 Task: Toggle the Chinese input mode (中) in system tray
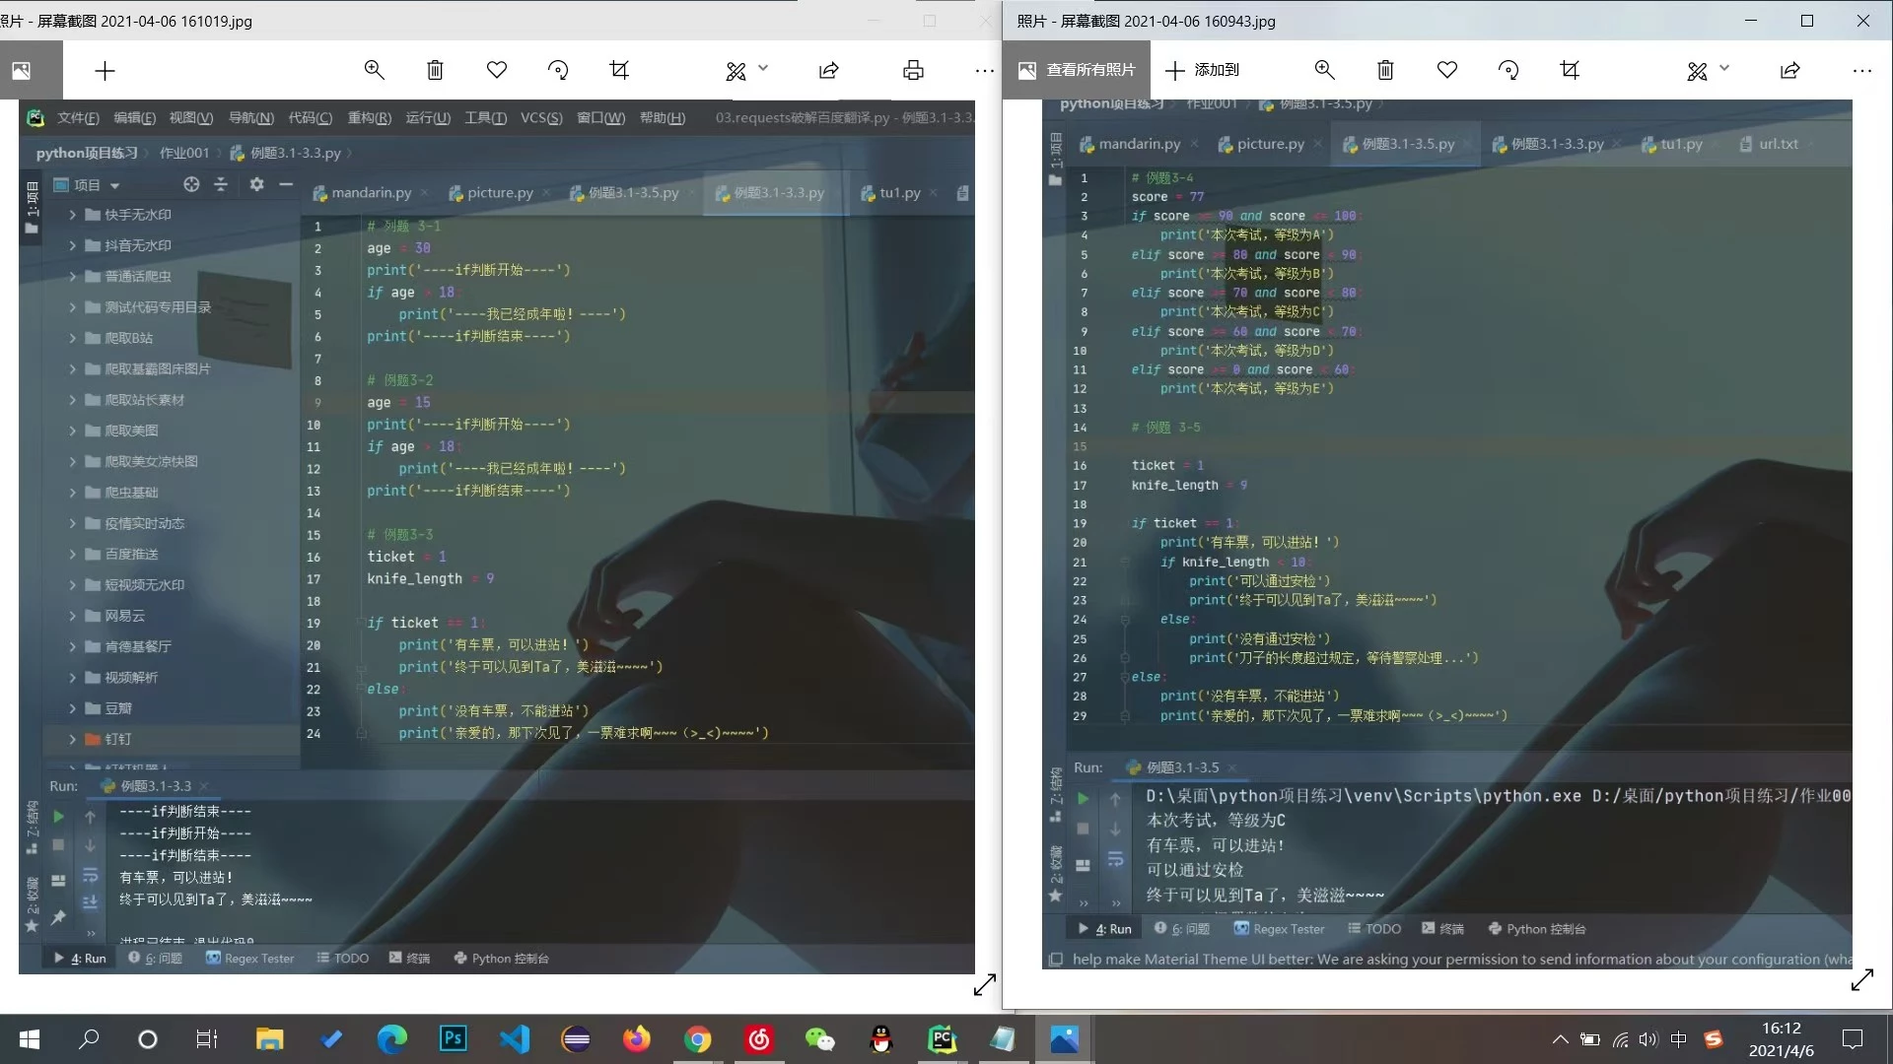1679,1038
